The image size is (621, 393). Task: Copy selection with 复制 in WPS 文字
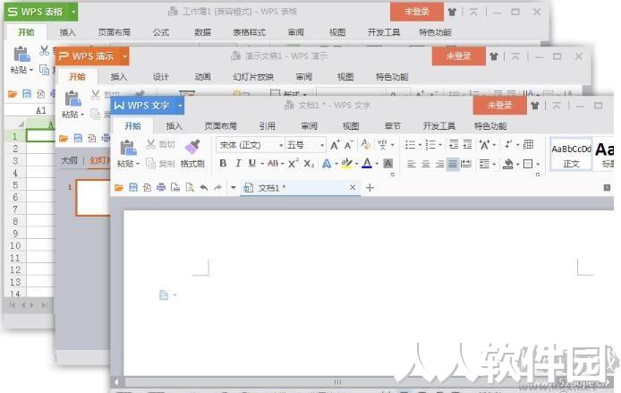pos(160,163)
